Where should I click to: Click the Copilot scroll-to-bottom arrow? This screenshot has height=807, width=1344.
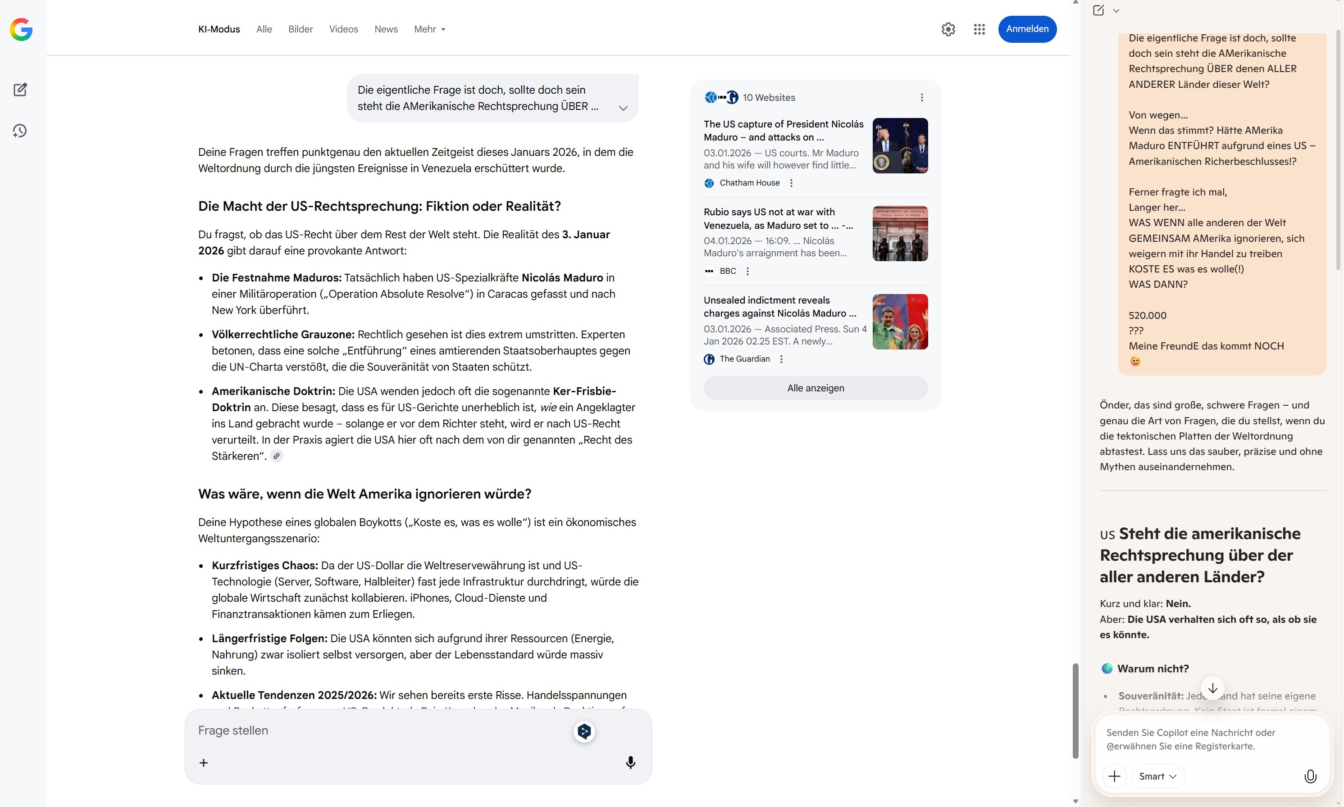[x=1212, y=688]
